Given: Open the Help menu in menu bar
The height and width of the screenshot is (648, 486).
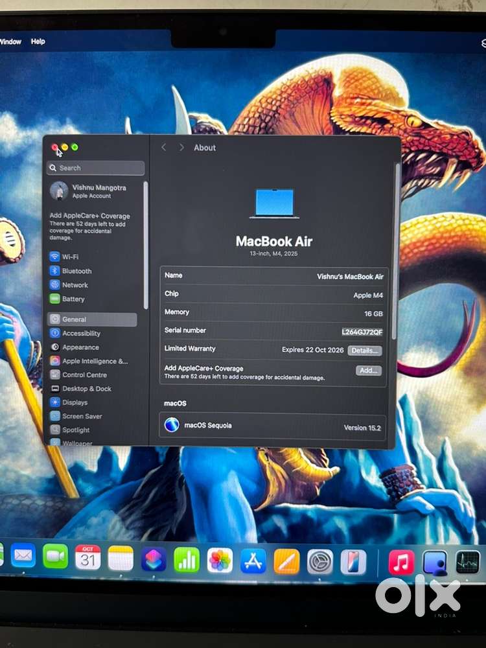Looking at the screenshot, I should pos(38,41).
